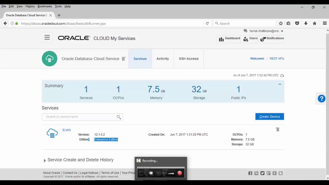Open the Twitter footer icon
This screenshot has width=329, height=185.
coord(262,173)
